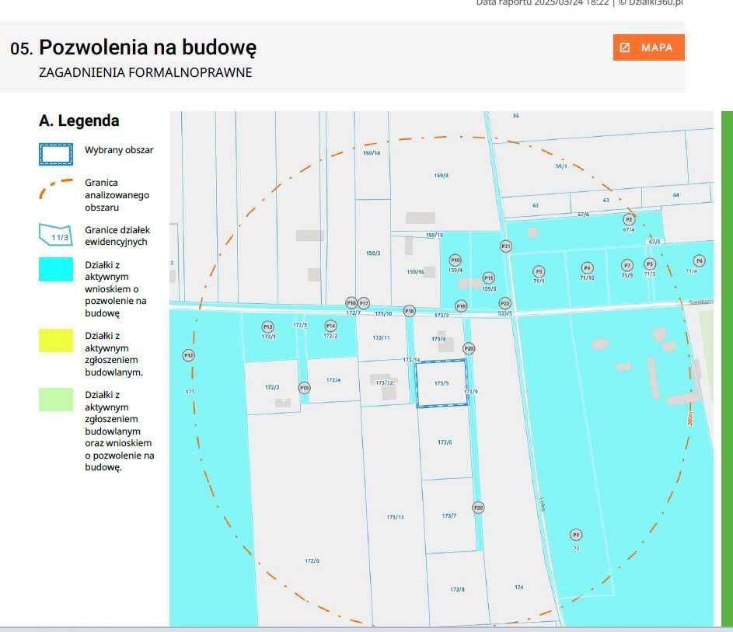Open marker P22 on the road

click(x=504, y=303)
